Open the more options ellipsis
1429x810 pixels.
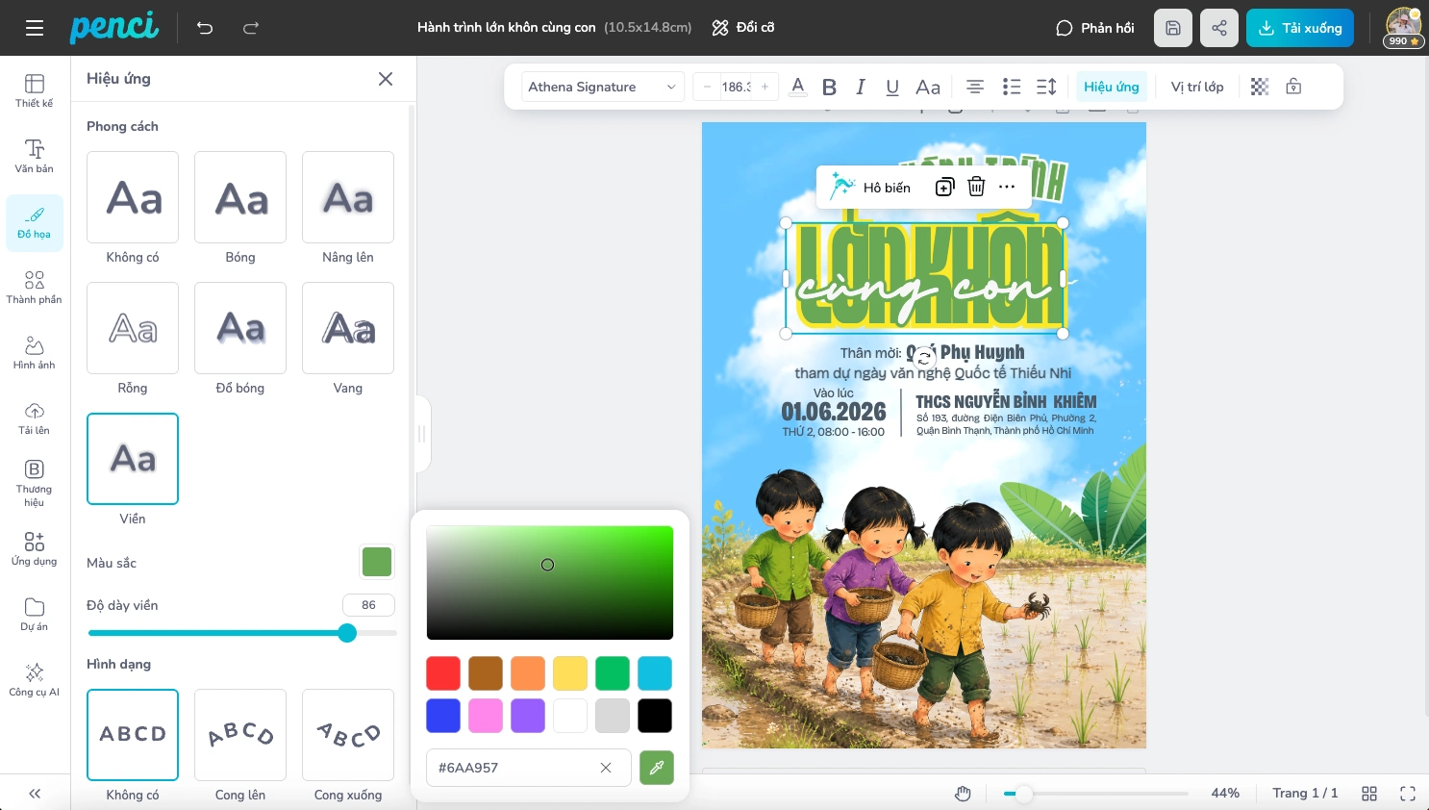tap(1007, 188)
